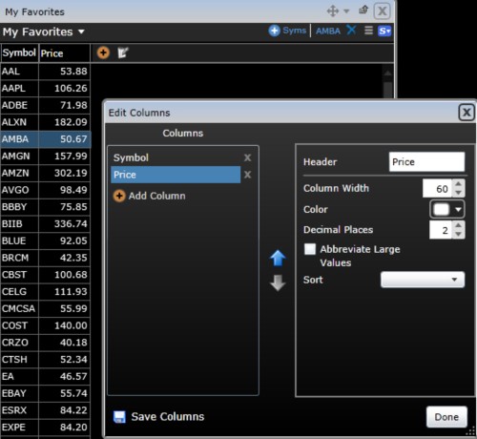Viewport: 477px width, 439px height.
Task: Select the EBAY symbol cell
Action: click(19, 393)
